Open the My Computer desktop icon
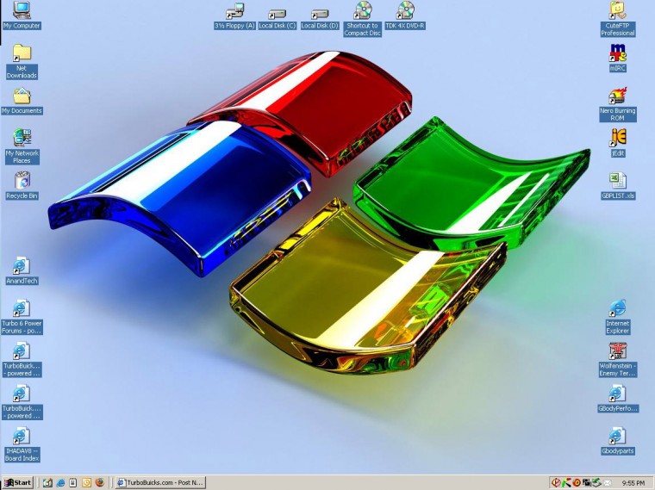The height and width of the screenshot is (490, 655). coord(22,16)
